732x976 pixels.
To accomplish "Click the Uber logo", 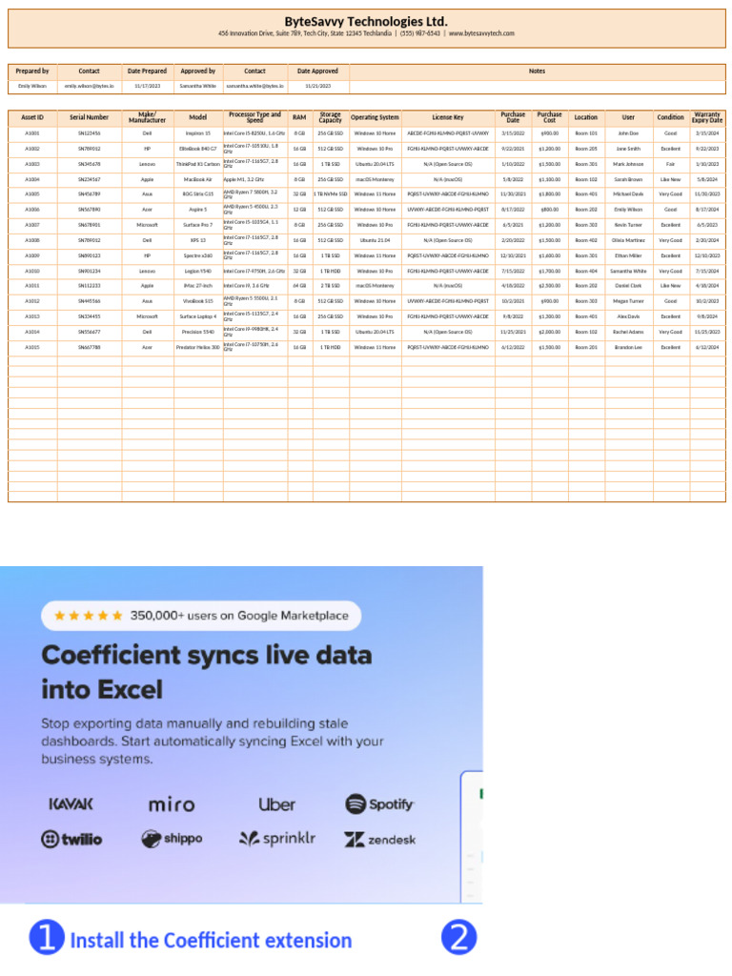I will coord(277,804).
